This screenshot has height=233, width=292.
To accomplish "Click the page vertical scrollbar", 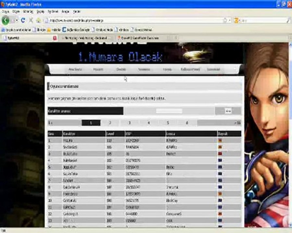I will pos(290,135).
